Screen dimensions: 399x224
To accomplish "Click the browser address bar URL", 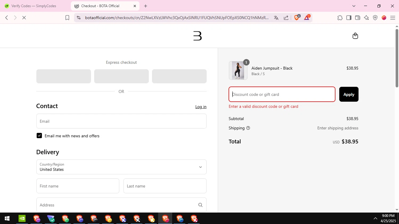I will pos(177,18).
